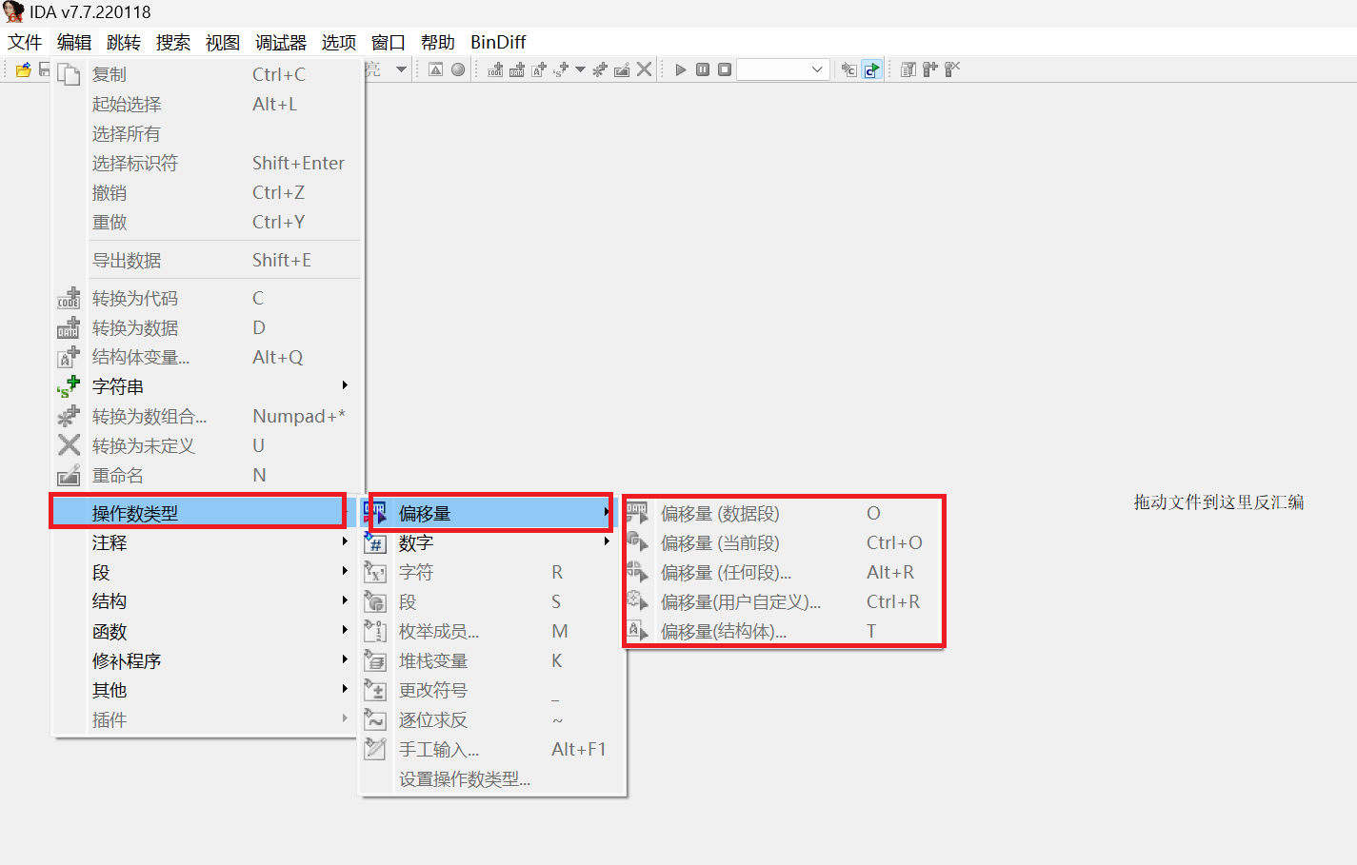Viewport: 1357px width, 865px height.
Task: Start the debugger process with play icon
Action: point(681,69)
